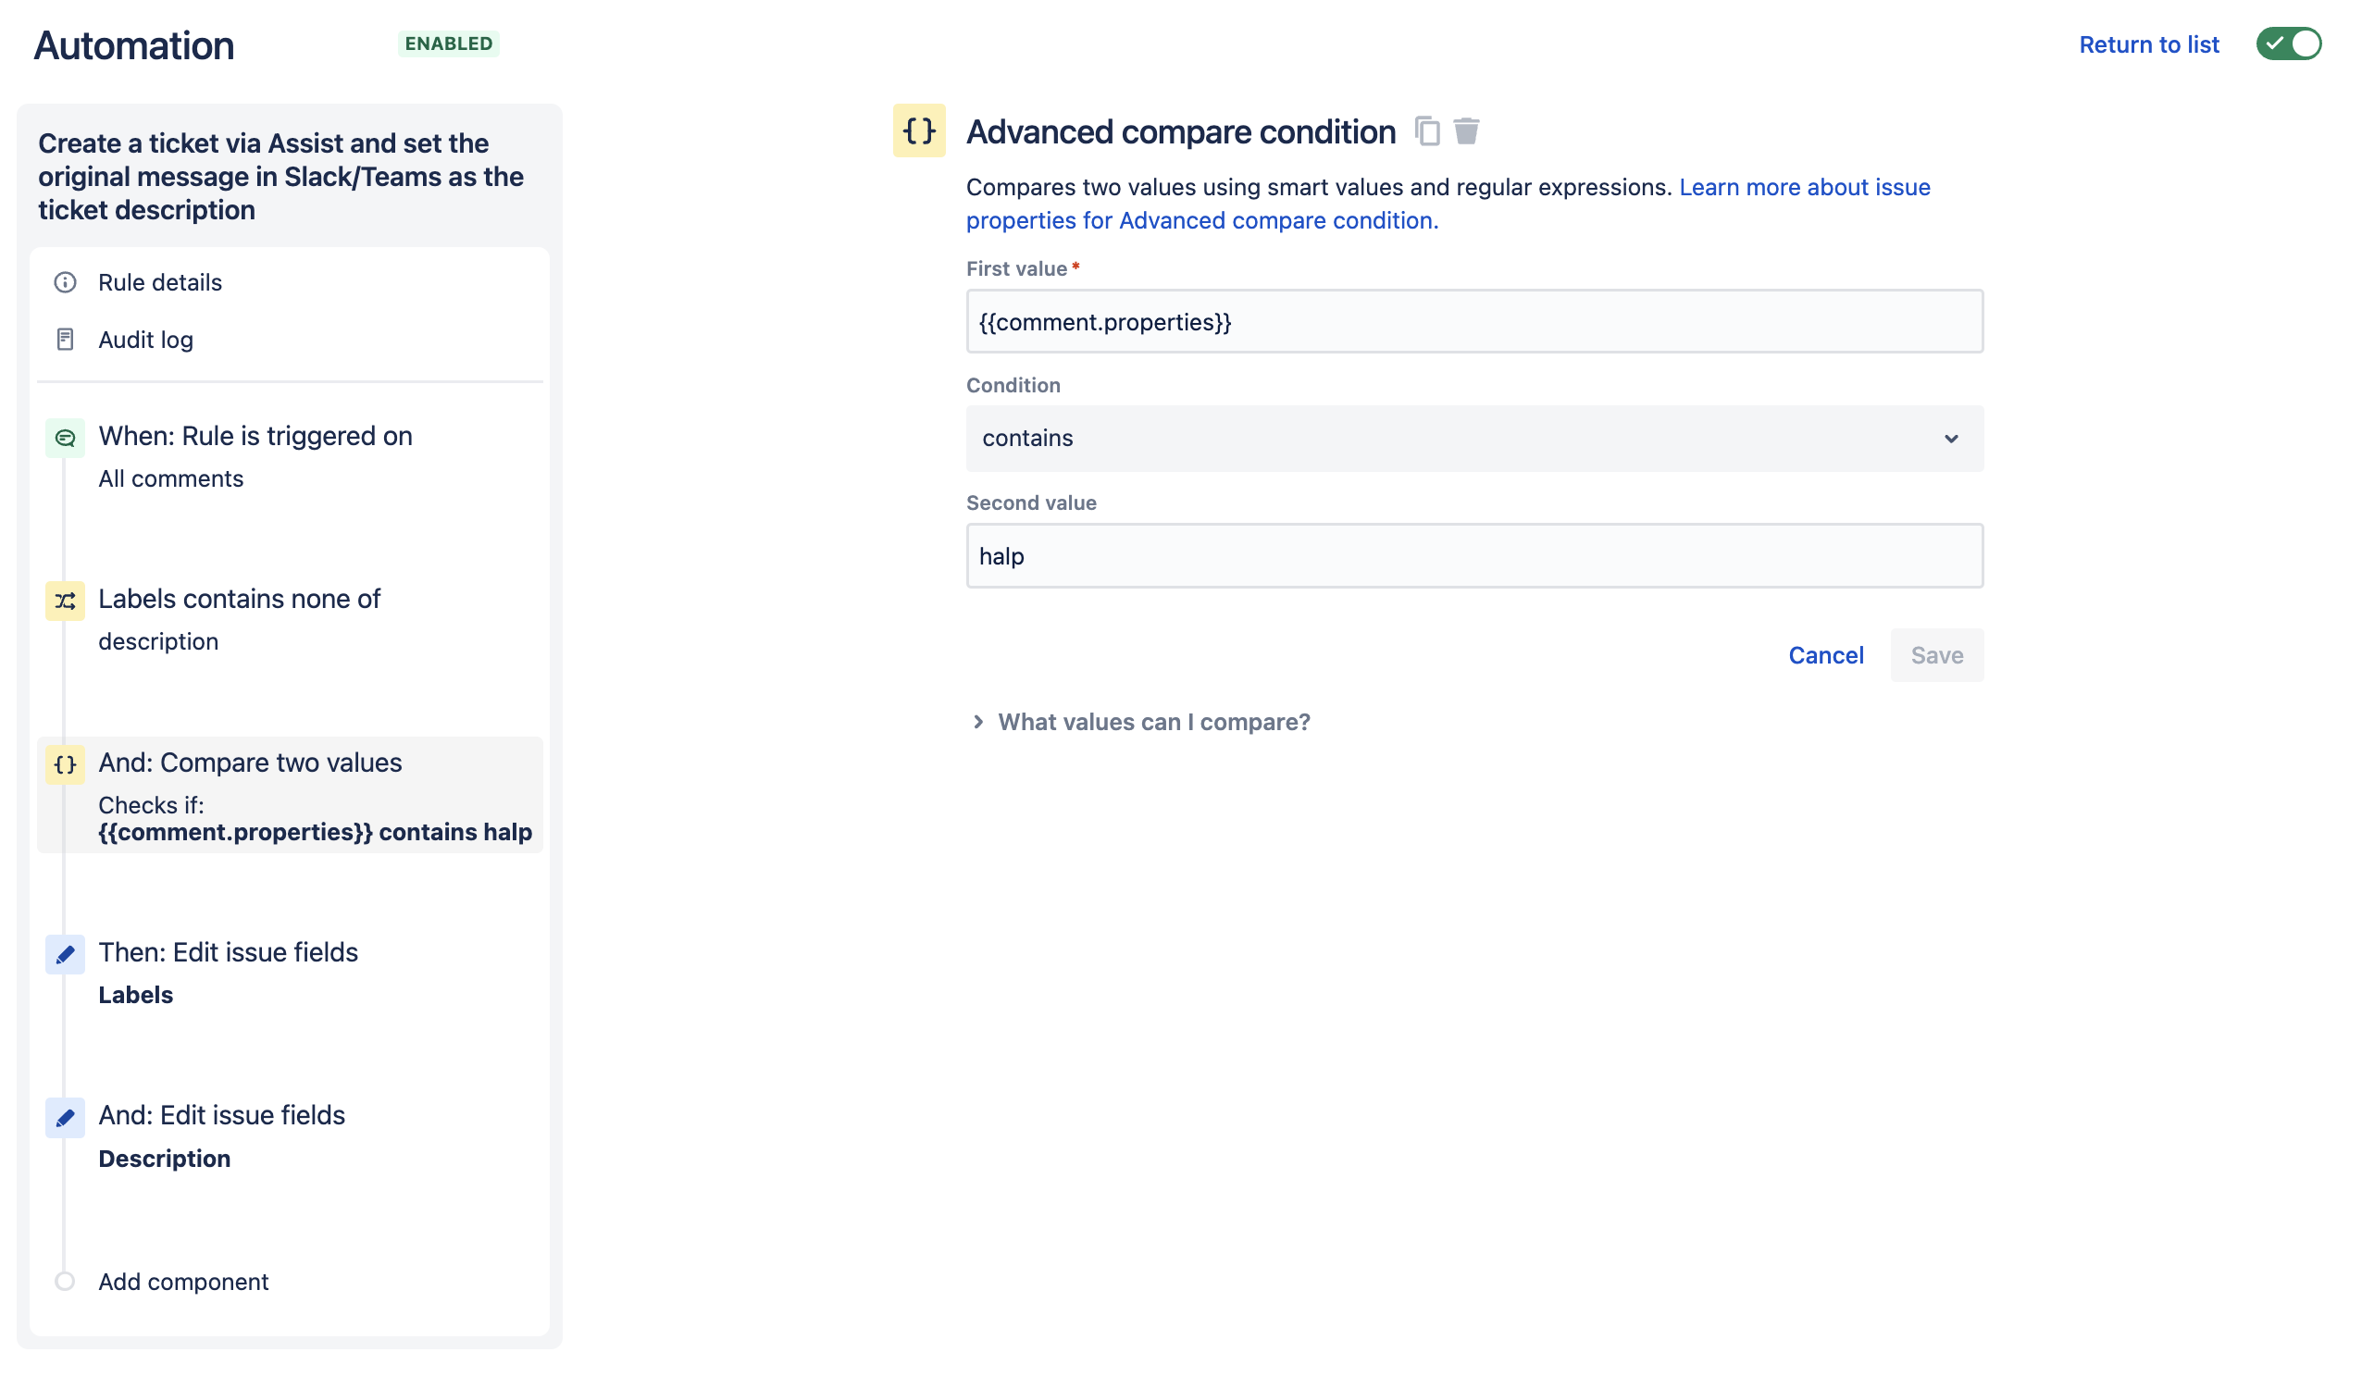Cancel editing the compare condition
The width and height of the screenshot is (2362, 1377).
(x=1825, y=654)
